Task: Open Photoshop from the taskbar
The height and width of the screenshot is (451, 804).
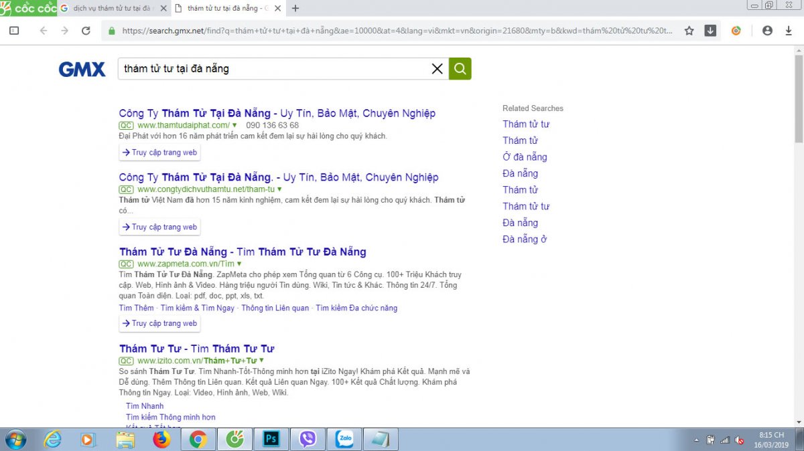Action: (x=272, y=439)
